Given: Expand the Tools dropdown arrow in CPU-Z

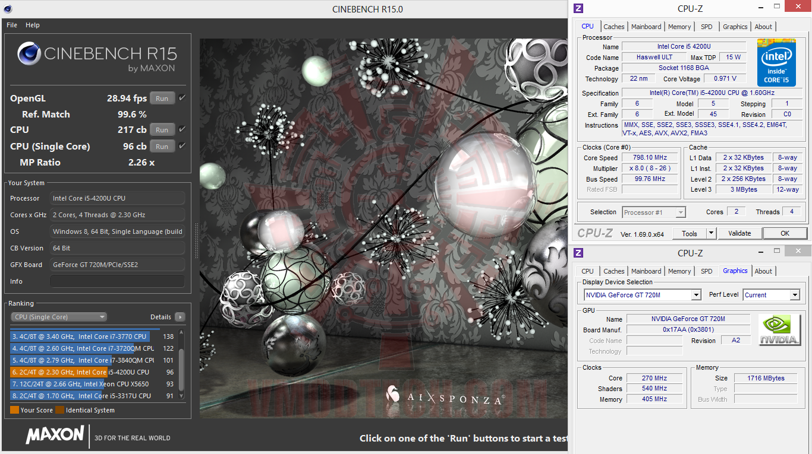Looking at the screenshot, I should [710, 233].
